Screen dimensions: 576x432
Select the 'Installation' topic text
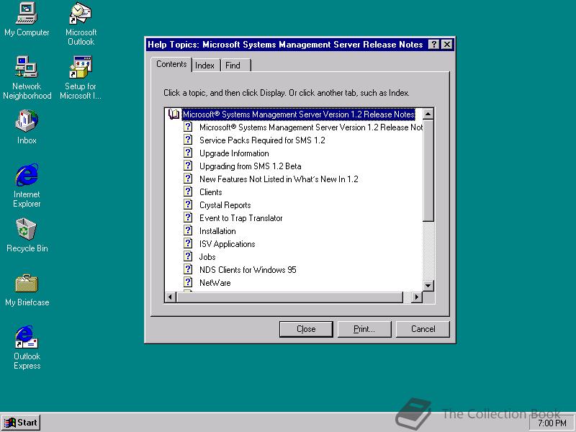[x=217, y=231]
